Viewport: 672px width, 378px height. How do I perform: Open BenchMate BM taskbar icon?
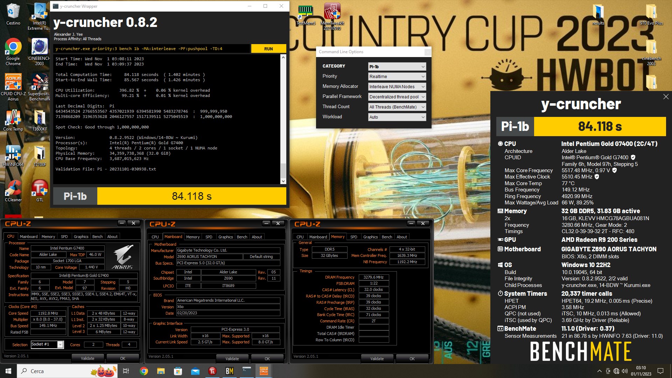[229, 371]
